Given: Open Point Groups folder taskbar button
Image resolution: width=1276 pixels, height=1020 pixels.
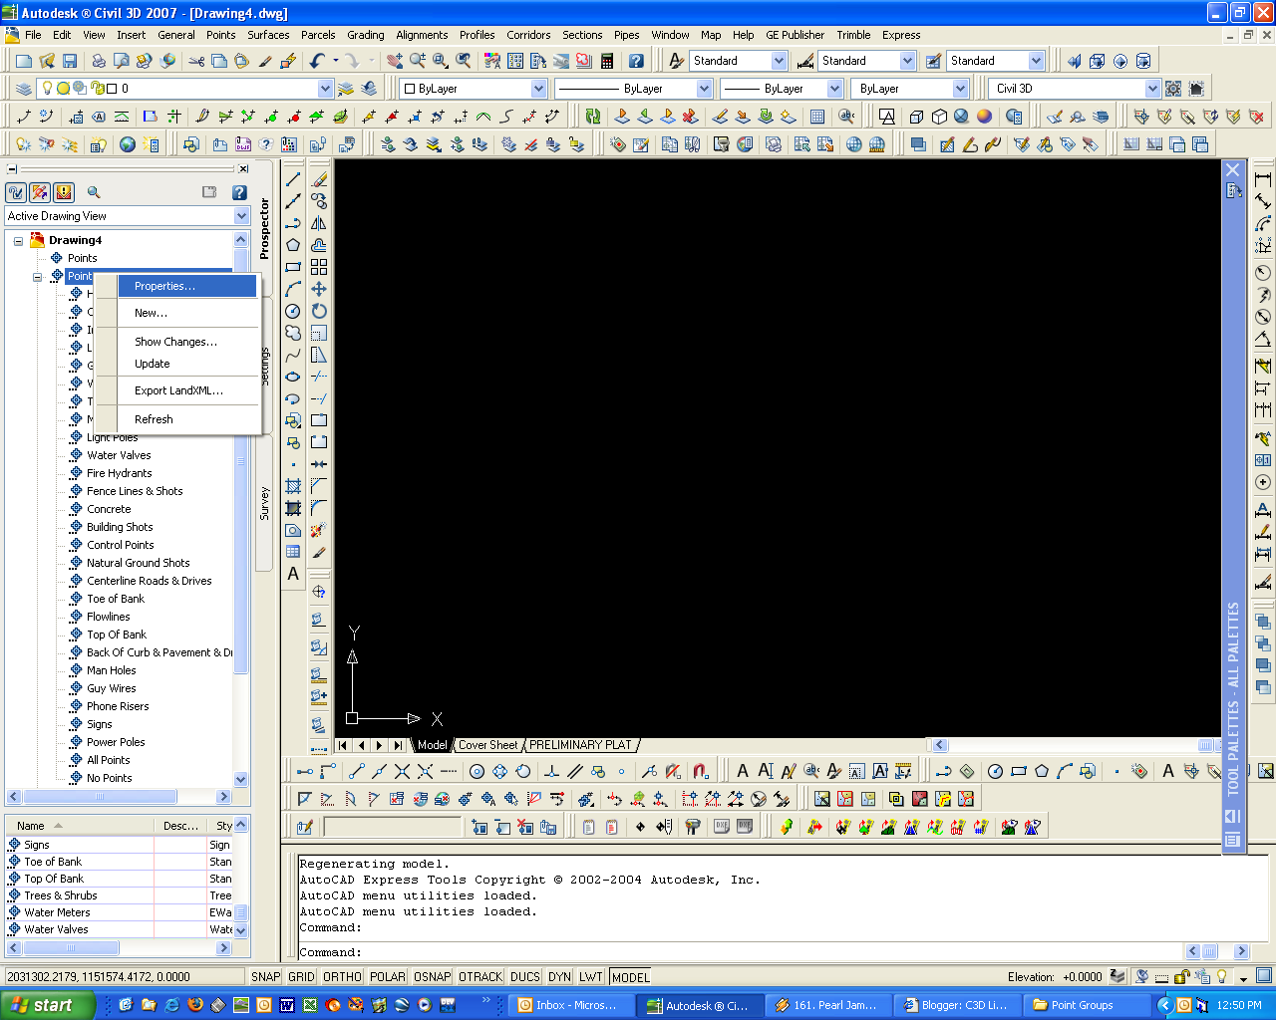Looking at the screenshot, I should tap(1085, 1005).
